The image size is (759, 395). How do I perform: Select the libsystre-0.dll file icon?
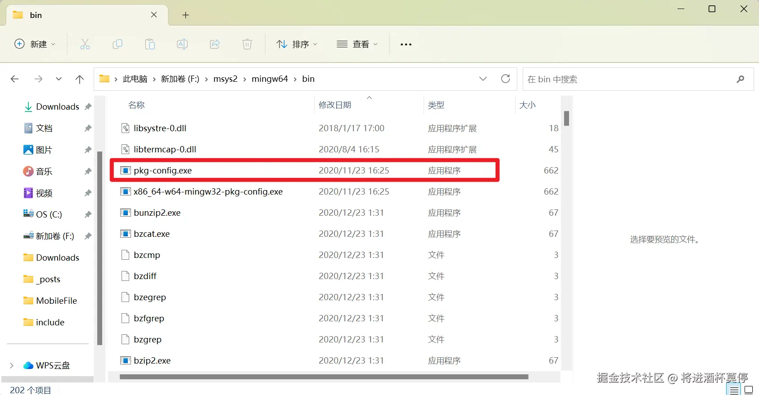click(126, 128)
